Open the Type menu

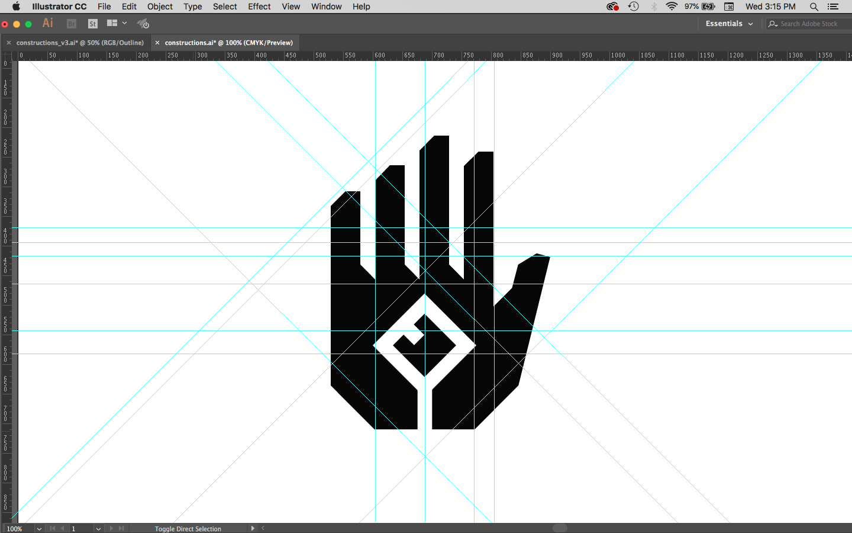click(193, 7)
